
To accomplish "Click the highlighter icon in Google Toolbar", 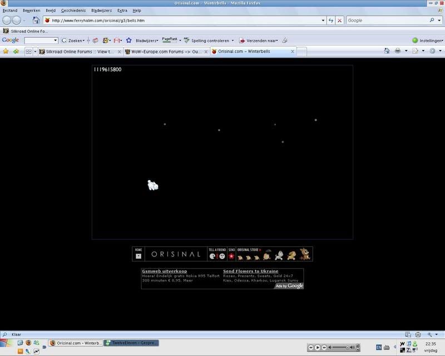I will (285, 41).
